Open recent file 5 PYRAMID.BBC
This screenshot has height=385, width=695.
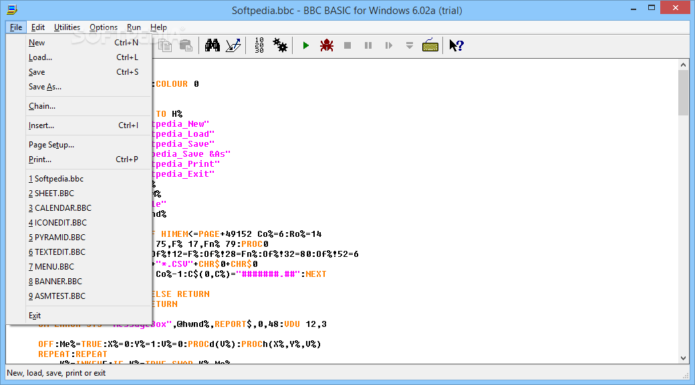(84, 237)
